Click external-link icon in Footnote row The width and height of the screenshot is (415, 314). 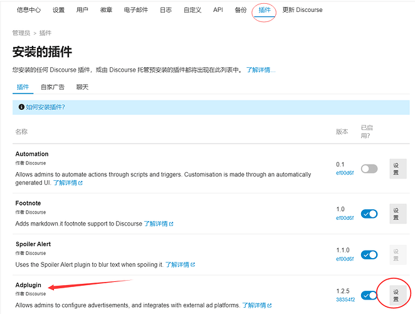tap(171, 224)
